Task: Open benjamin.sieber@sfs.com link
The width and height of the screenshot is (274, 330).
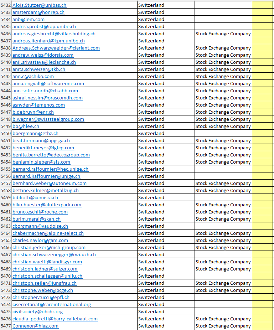Action: (41, 162)
